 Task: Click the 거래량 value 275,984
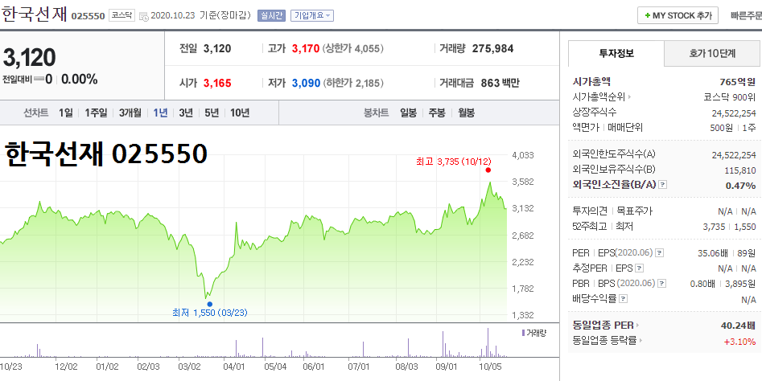[x=492, y=48]
